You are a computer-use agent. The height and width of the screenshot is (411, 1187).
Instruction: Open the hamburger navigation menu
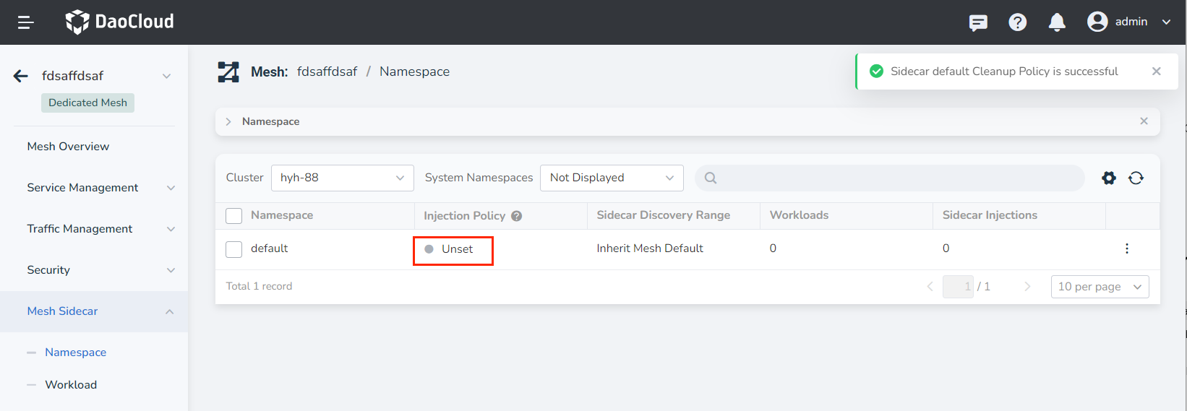[26, 22]
